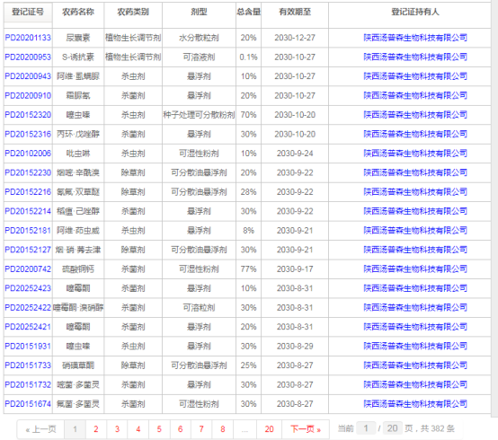
Task: Open registration PD20200742 link
Action: pos(28,269)
